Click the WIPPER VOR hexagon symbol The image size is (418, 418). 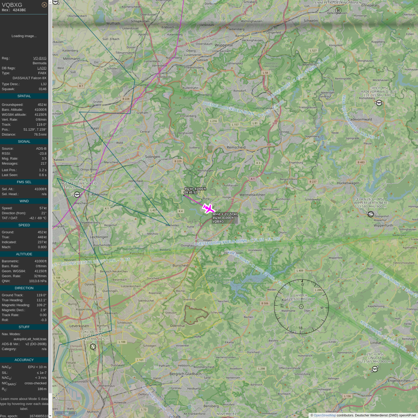pos(301,307)
